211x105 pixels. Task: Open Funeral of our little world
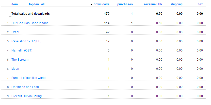coord(28,78)
